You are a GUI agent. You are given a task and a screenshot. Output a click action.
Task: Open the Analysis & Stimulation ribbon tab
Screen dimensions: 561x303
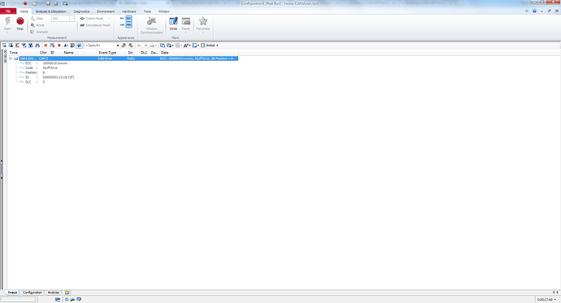pyautogui.click(x=50, y=11)
